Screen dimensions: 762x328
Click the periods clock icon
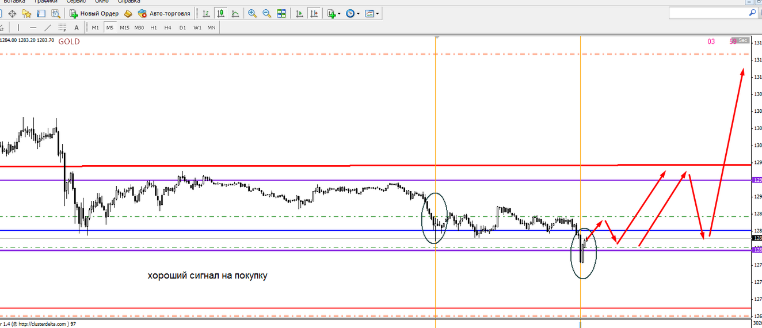[350, 13]
